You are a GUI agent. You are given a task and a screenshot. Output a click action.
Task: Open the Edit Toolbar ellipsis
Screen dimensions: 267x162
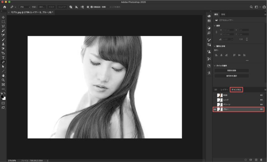3,89
